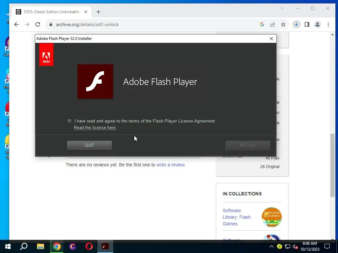The image size is (338, 253).
Task: Click the 'write a review' link
Action: 170,165
